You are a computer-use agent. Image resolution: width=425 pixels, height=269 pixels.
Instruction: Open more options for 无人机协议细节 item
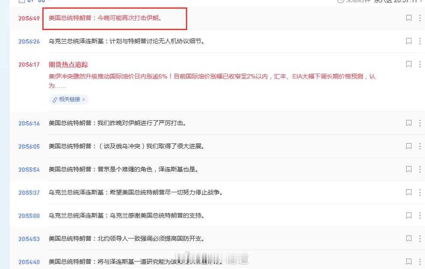click(420, 41)
